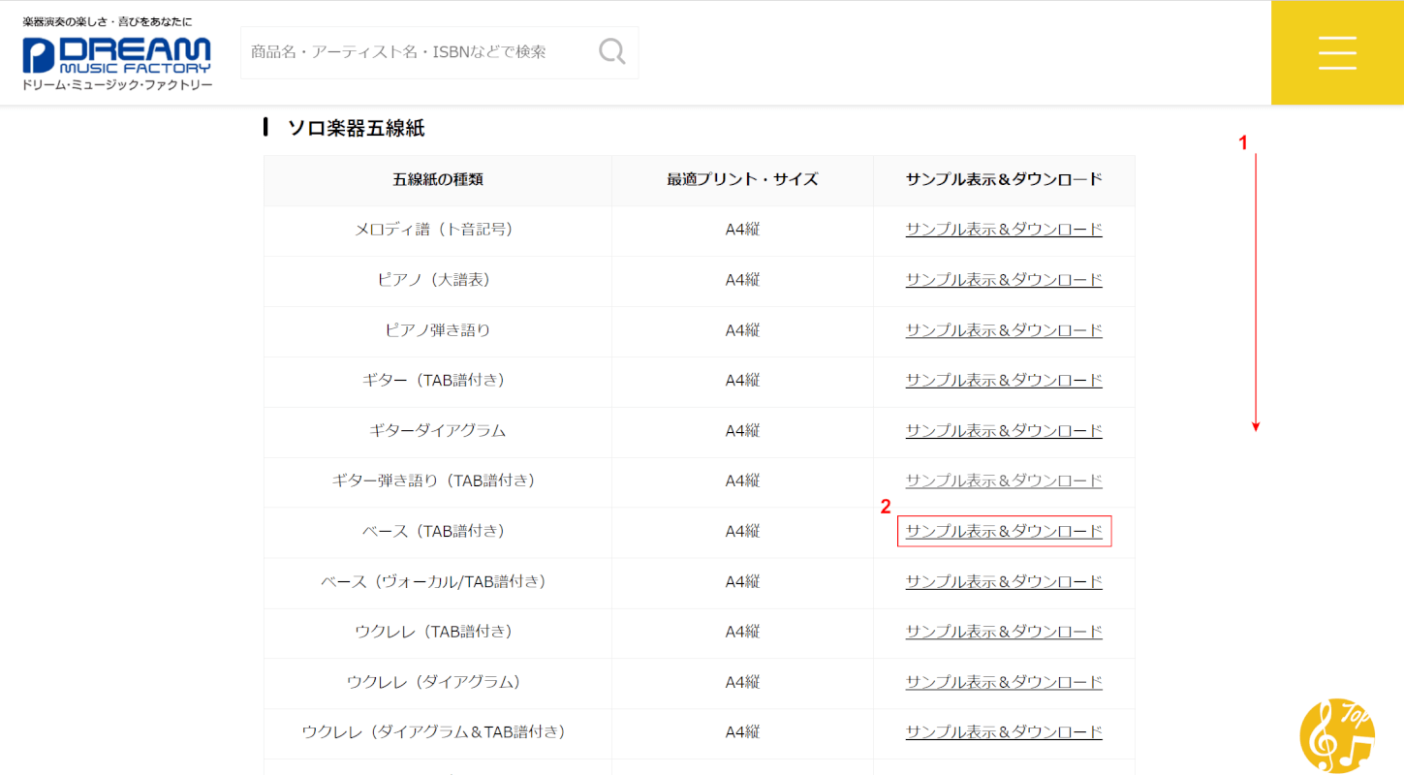Image resolution: width=1404 pixels, height=775 pixels.
Task: Click the ソロ楽器五線紙 section heading
Action: point(356,128)
